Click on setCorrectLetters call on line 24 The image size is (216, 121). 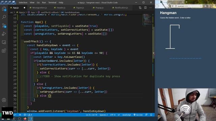(53, 69)
